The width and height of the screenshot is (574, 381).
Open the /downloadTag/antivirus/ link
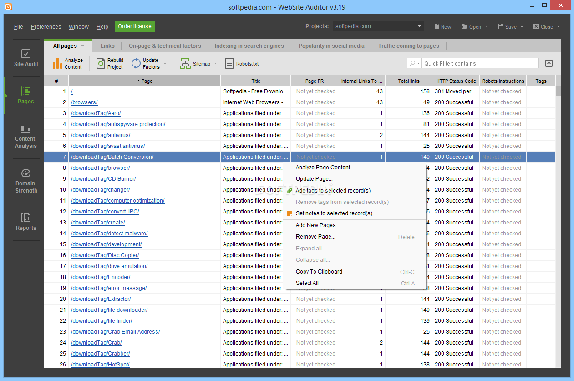(101, 135)
